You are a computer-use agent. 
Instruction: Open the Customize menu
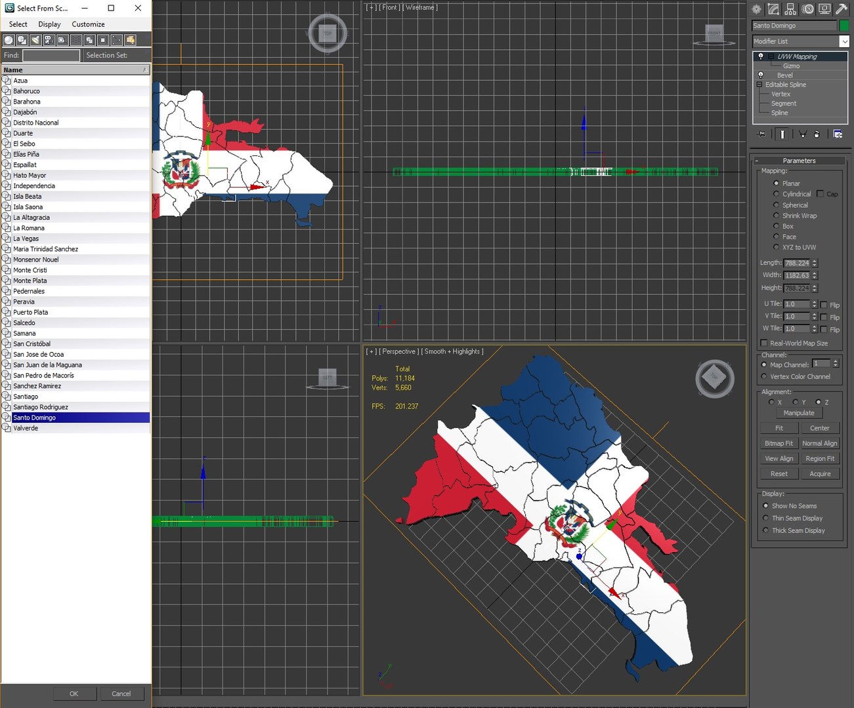(88, 24)
